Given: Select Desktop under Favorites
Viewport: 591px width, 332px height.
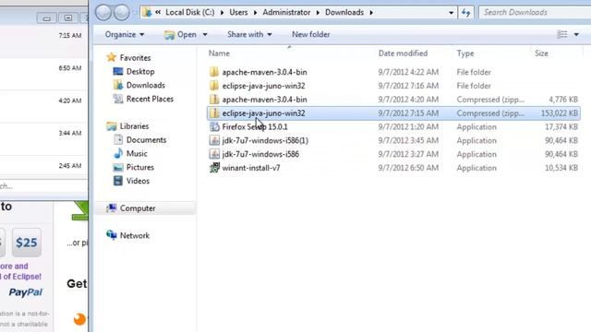Looking at the screenshot, I should coord(140,71).
